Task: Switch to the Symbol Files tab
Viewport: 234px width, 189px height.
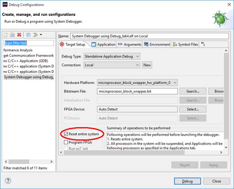Action: point(186,44)
